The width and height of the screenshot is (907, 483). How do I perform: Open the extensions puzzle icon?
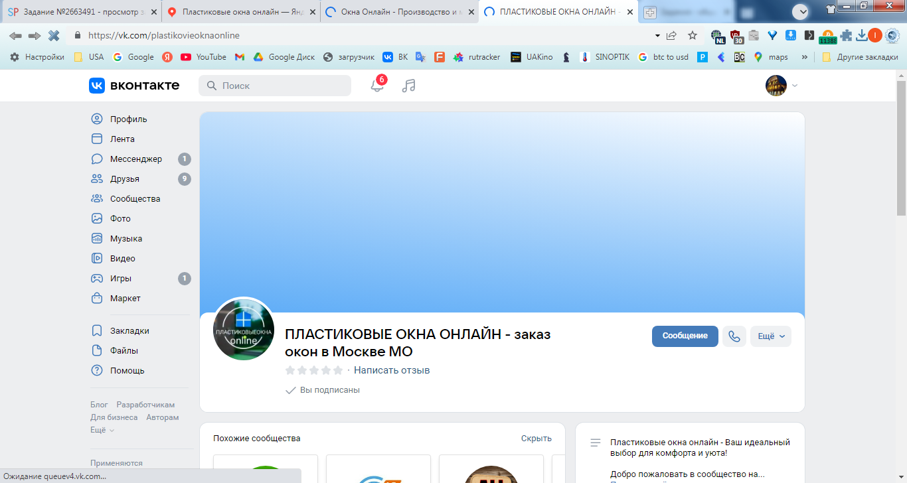[x=846, y=36]
